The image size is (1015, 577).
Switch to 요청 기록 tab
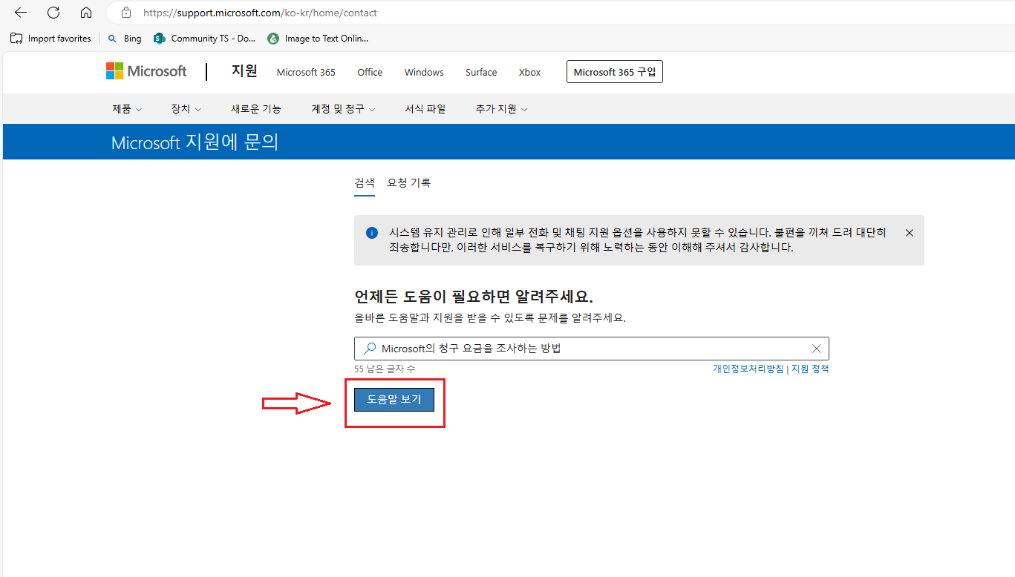409,183
